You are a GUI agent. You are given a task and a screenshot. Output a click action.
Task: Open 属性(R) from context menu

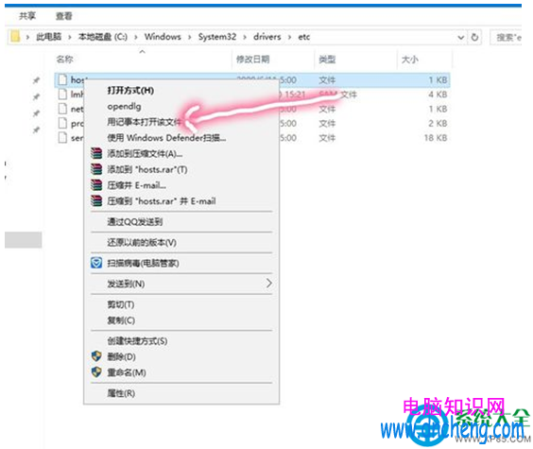121,393
